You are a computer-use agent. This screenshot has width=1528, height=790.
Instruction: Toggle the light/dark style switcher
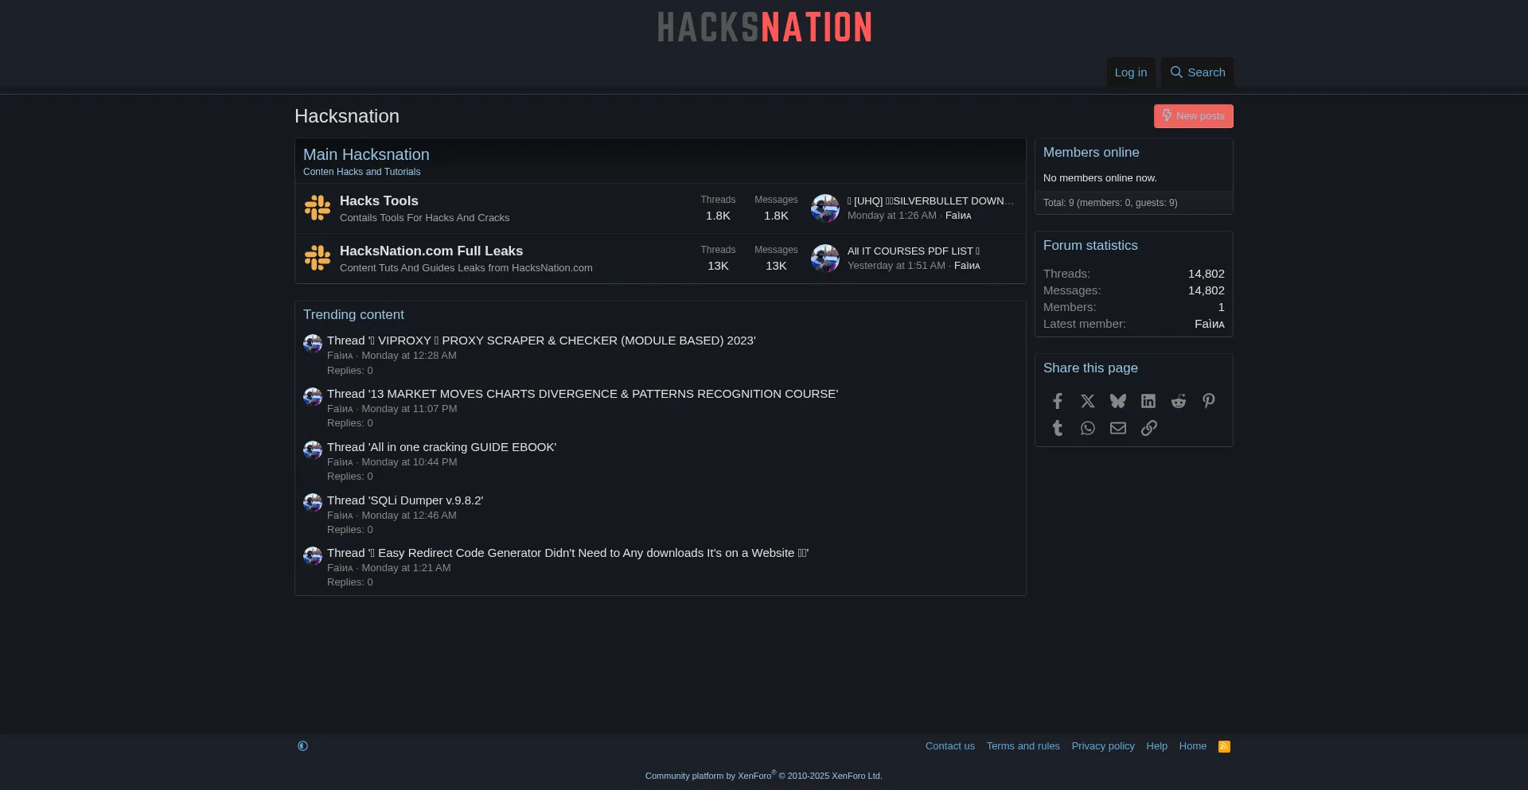(302, 746)
